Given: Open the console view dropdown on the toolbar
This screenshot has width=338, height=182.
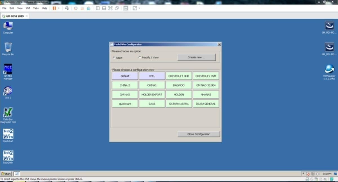Looking at the screenshot, I should coord(138,8).
